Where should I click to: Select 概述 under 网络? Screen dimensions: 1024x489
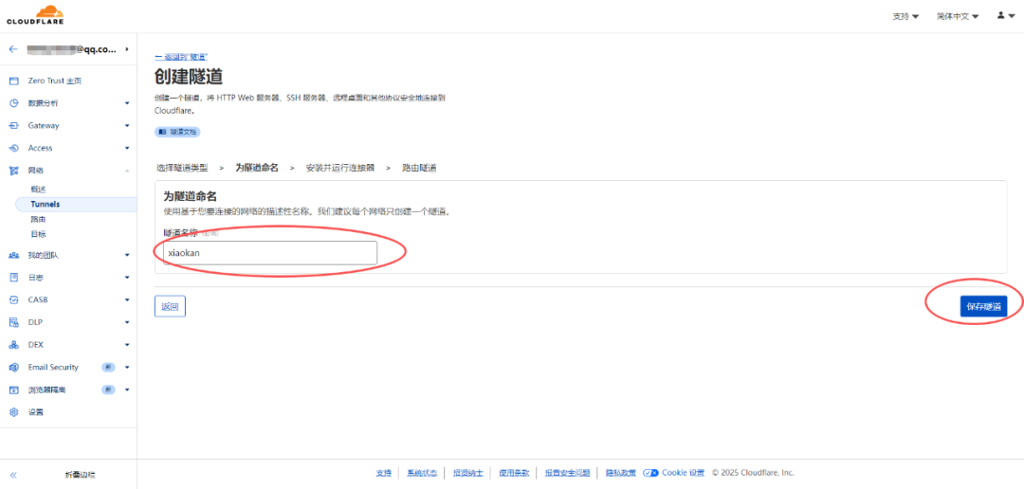click(38, 189)
